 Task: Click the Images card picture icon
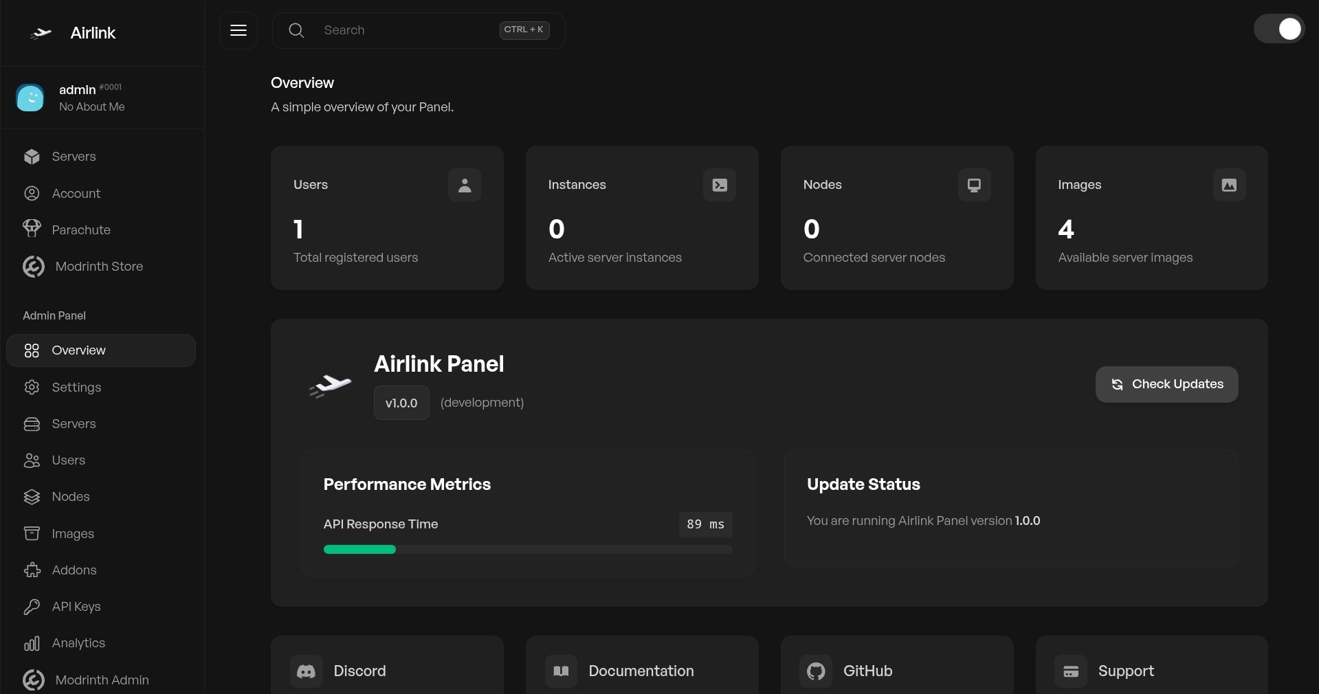click(x=1229, y=185)
